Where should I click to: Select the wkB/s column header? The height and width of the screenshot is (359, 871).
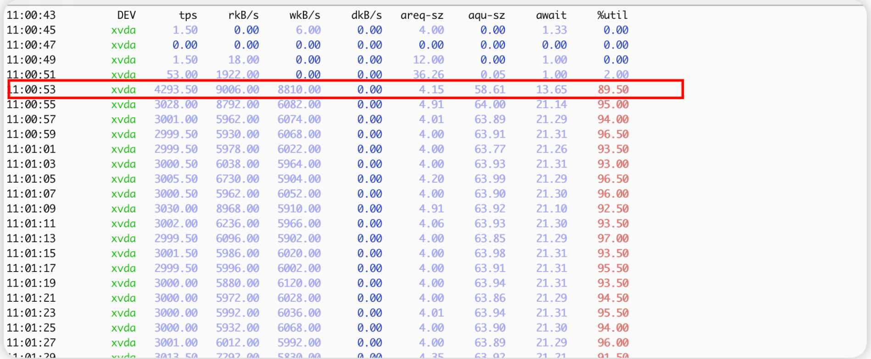tap(305, 15)
